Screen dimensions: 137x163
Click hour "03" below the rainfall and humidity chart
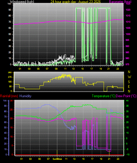(x=30, y=159)
